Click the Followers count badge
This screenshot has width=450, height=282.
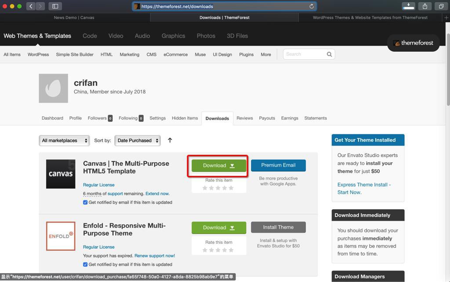[110, 118]
